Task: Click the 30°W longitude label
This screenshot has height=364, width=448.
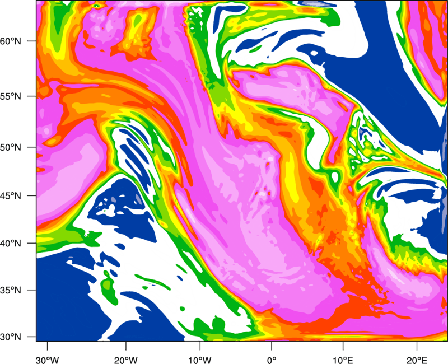Action: click(48, 360)
